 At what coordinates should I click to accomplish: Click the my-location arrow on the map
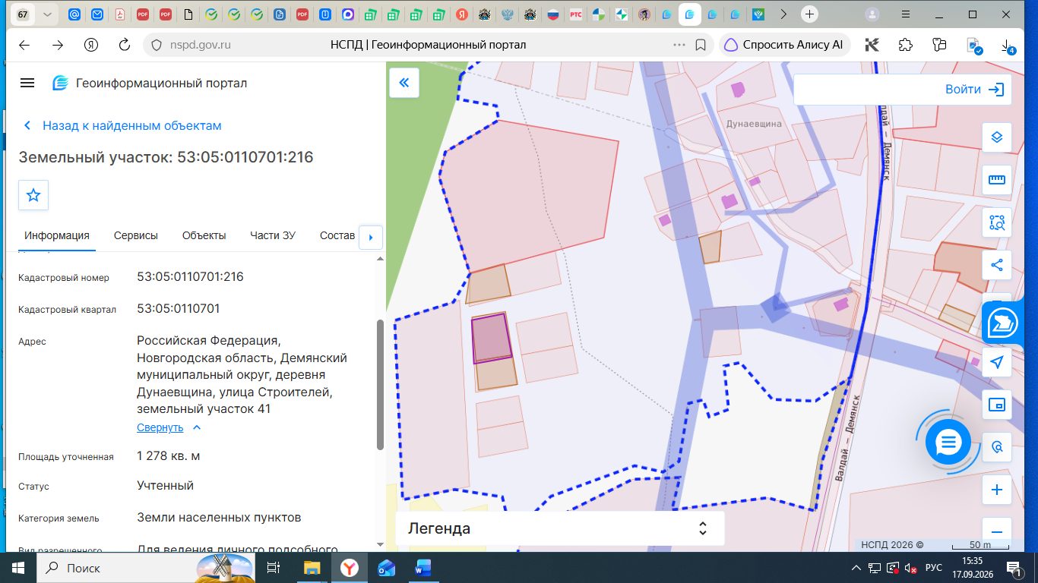tap(997, 362)
